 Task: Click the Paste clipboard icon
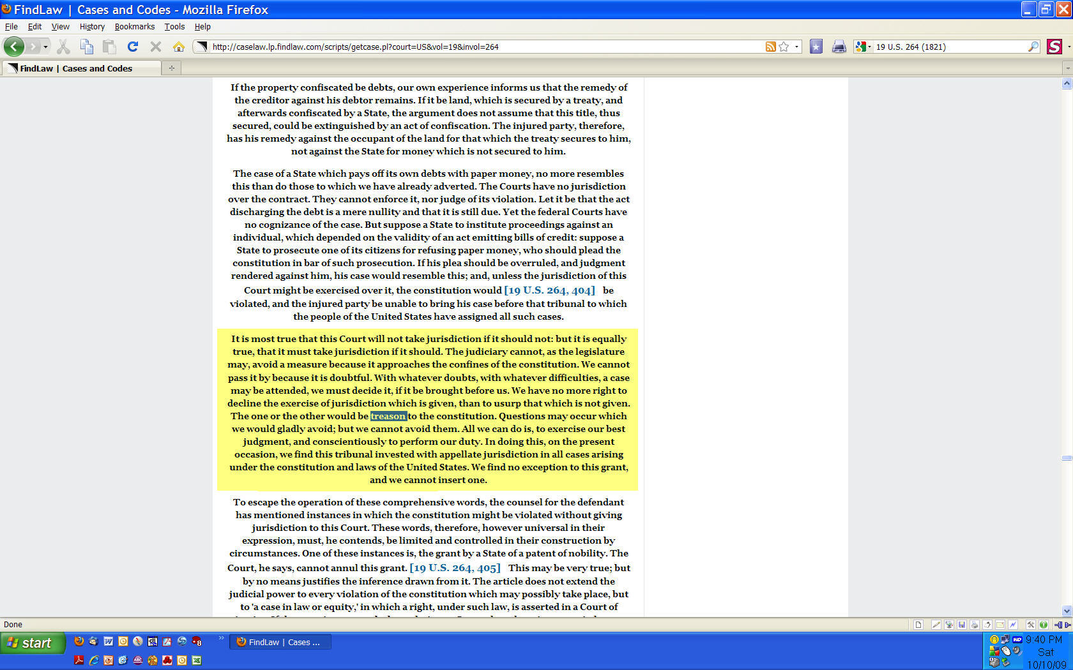[110, 47]
